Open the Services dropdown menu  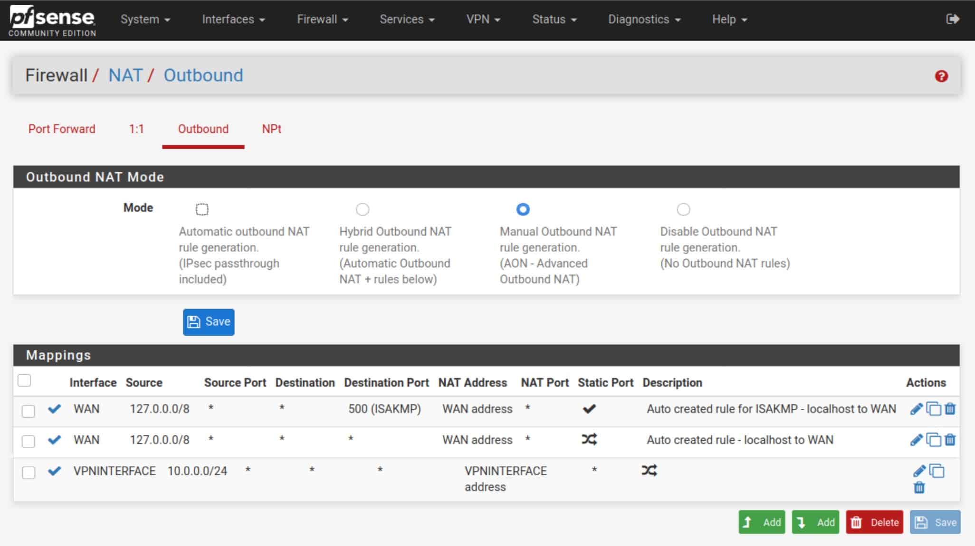[x=407, y=19]
